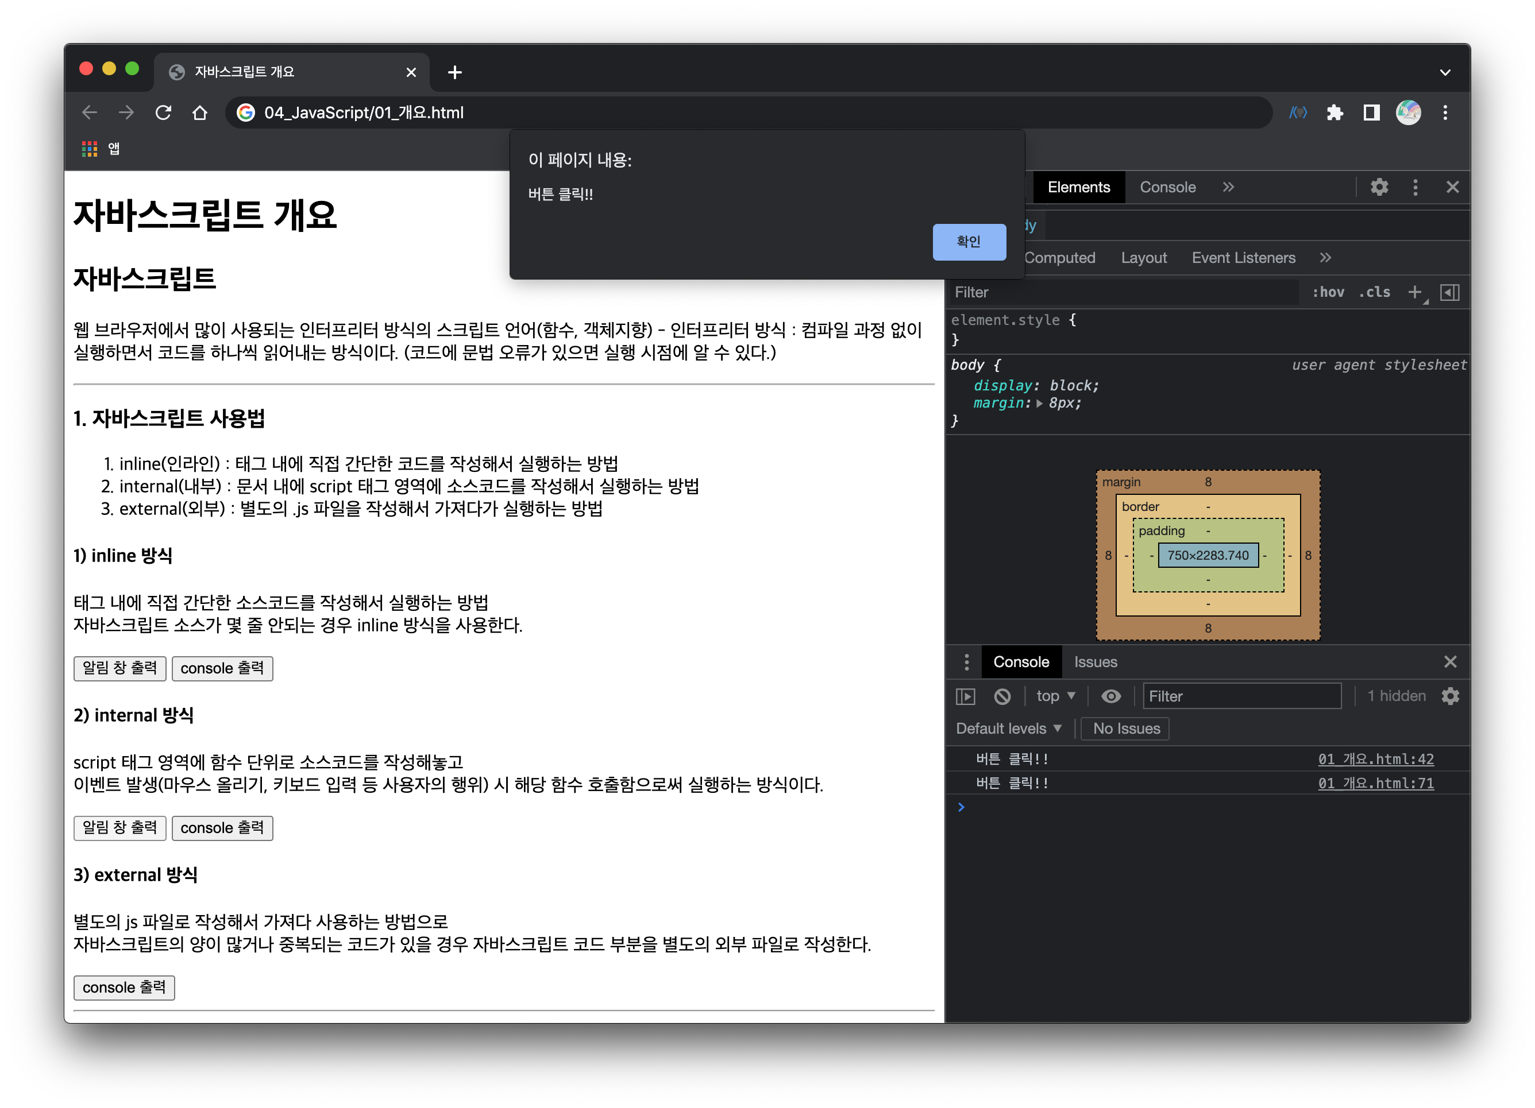Image resolution: width=1535 pixels, height=1108 pixels.
Task: Click the console Filter input field
Action: [x=1241, y=696]
